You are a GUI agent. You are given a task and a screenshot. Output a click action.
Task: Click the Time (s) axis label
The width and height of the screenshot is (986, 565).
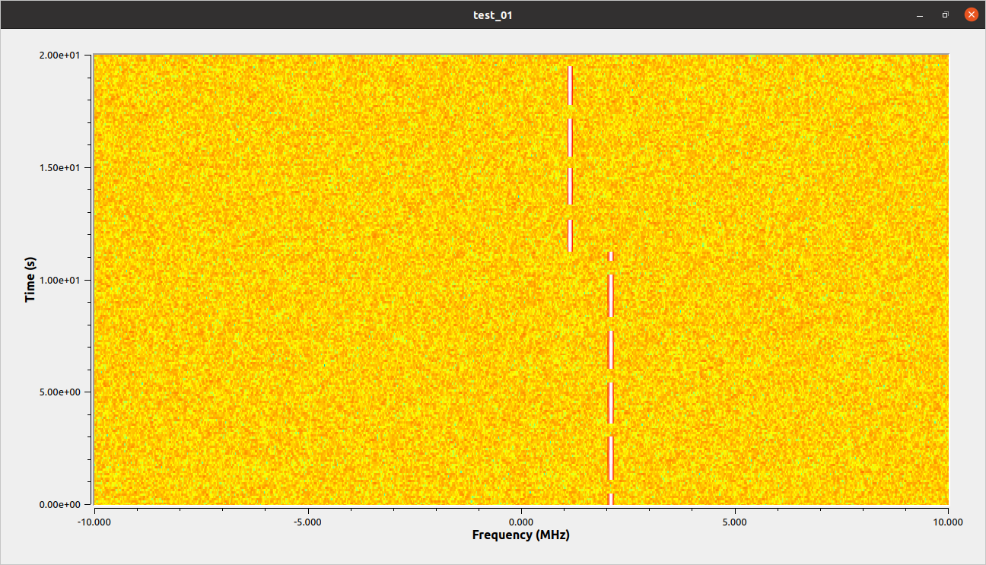(x=30, y=278)
